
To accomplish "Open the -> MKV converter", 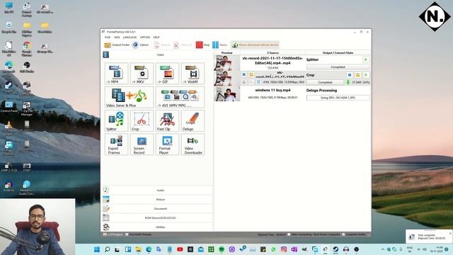I will click(142, 74).
